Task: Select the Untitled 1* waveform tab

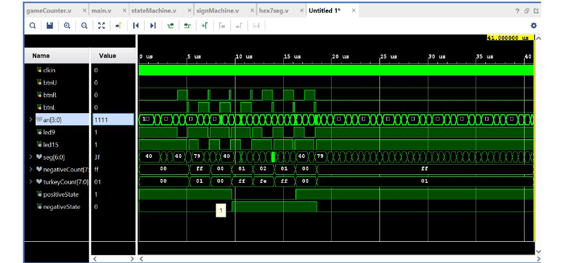Action: pos(325,11)
